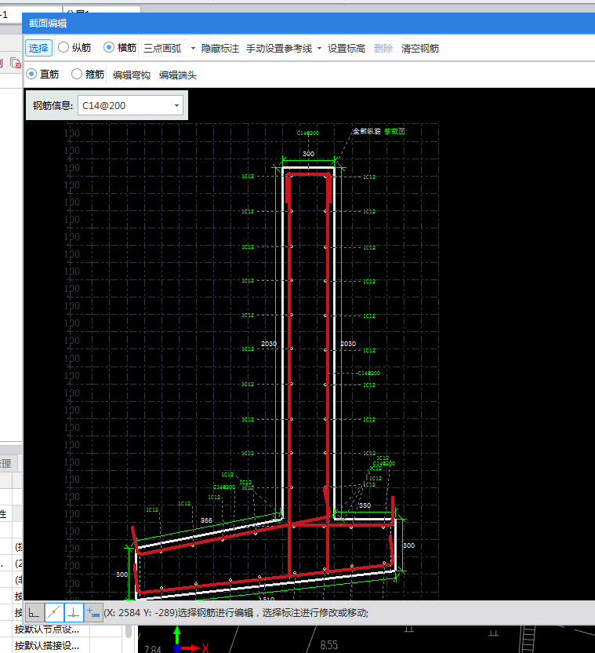Screen dimensions: 595x653
Task: Open the 三点画弧 drawing mode dropdown
Action: (193, 49)
